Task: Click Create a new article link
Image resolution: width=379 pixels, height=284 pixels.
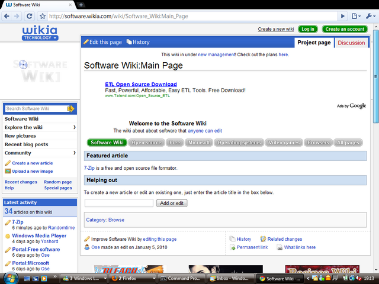Action: [x=33, y=163]
